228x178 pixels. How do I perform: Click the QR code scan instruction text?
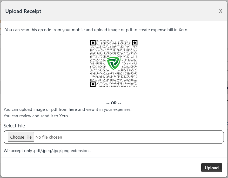click(x=97, y=30)
